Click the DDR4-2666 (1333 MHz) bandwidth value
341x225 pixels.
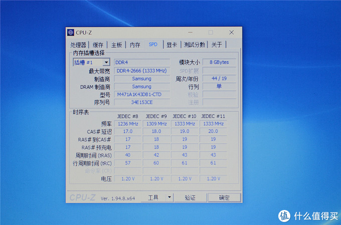coord(142,70)
